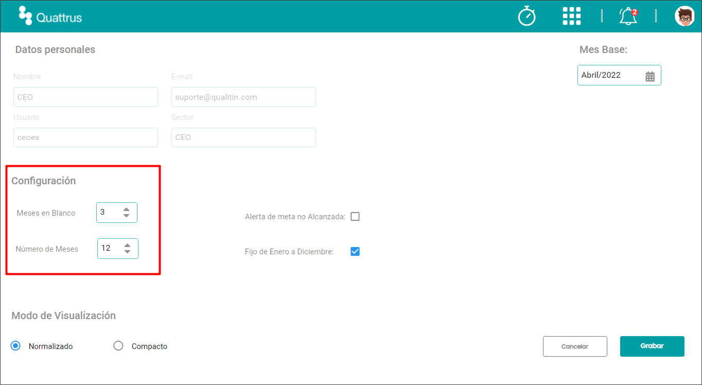Click the Número de Meses label
Viewport: 702px width, 385px height.
[47, 249]
